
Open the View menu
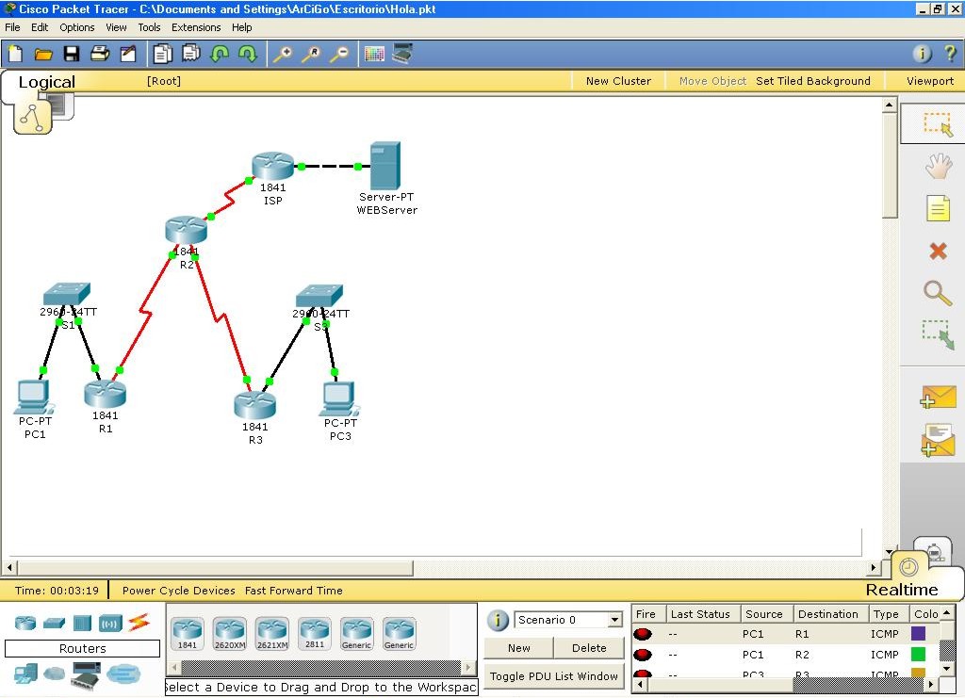[116, 27]
